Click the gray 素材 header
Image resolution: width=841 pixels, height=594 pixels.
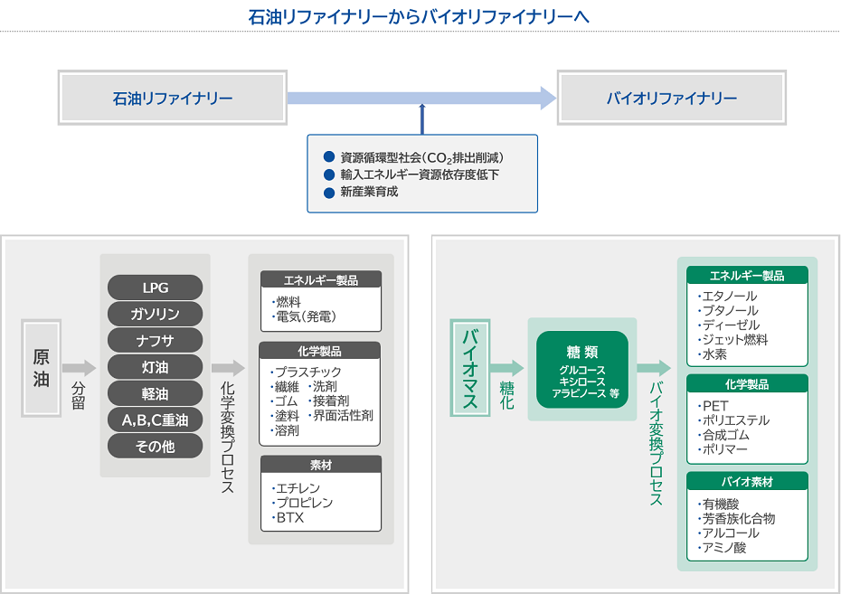[321, 465]
